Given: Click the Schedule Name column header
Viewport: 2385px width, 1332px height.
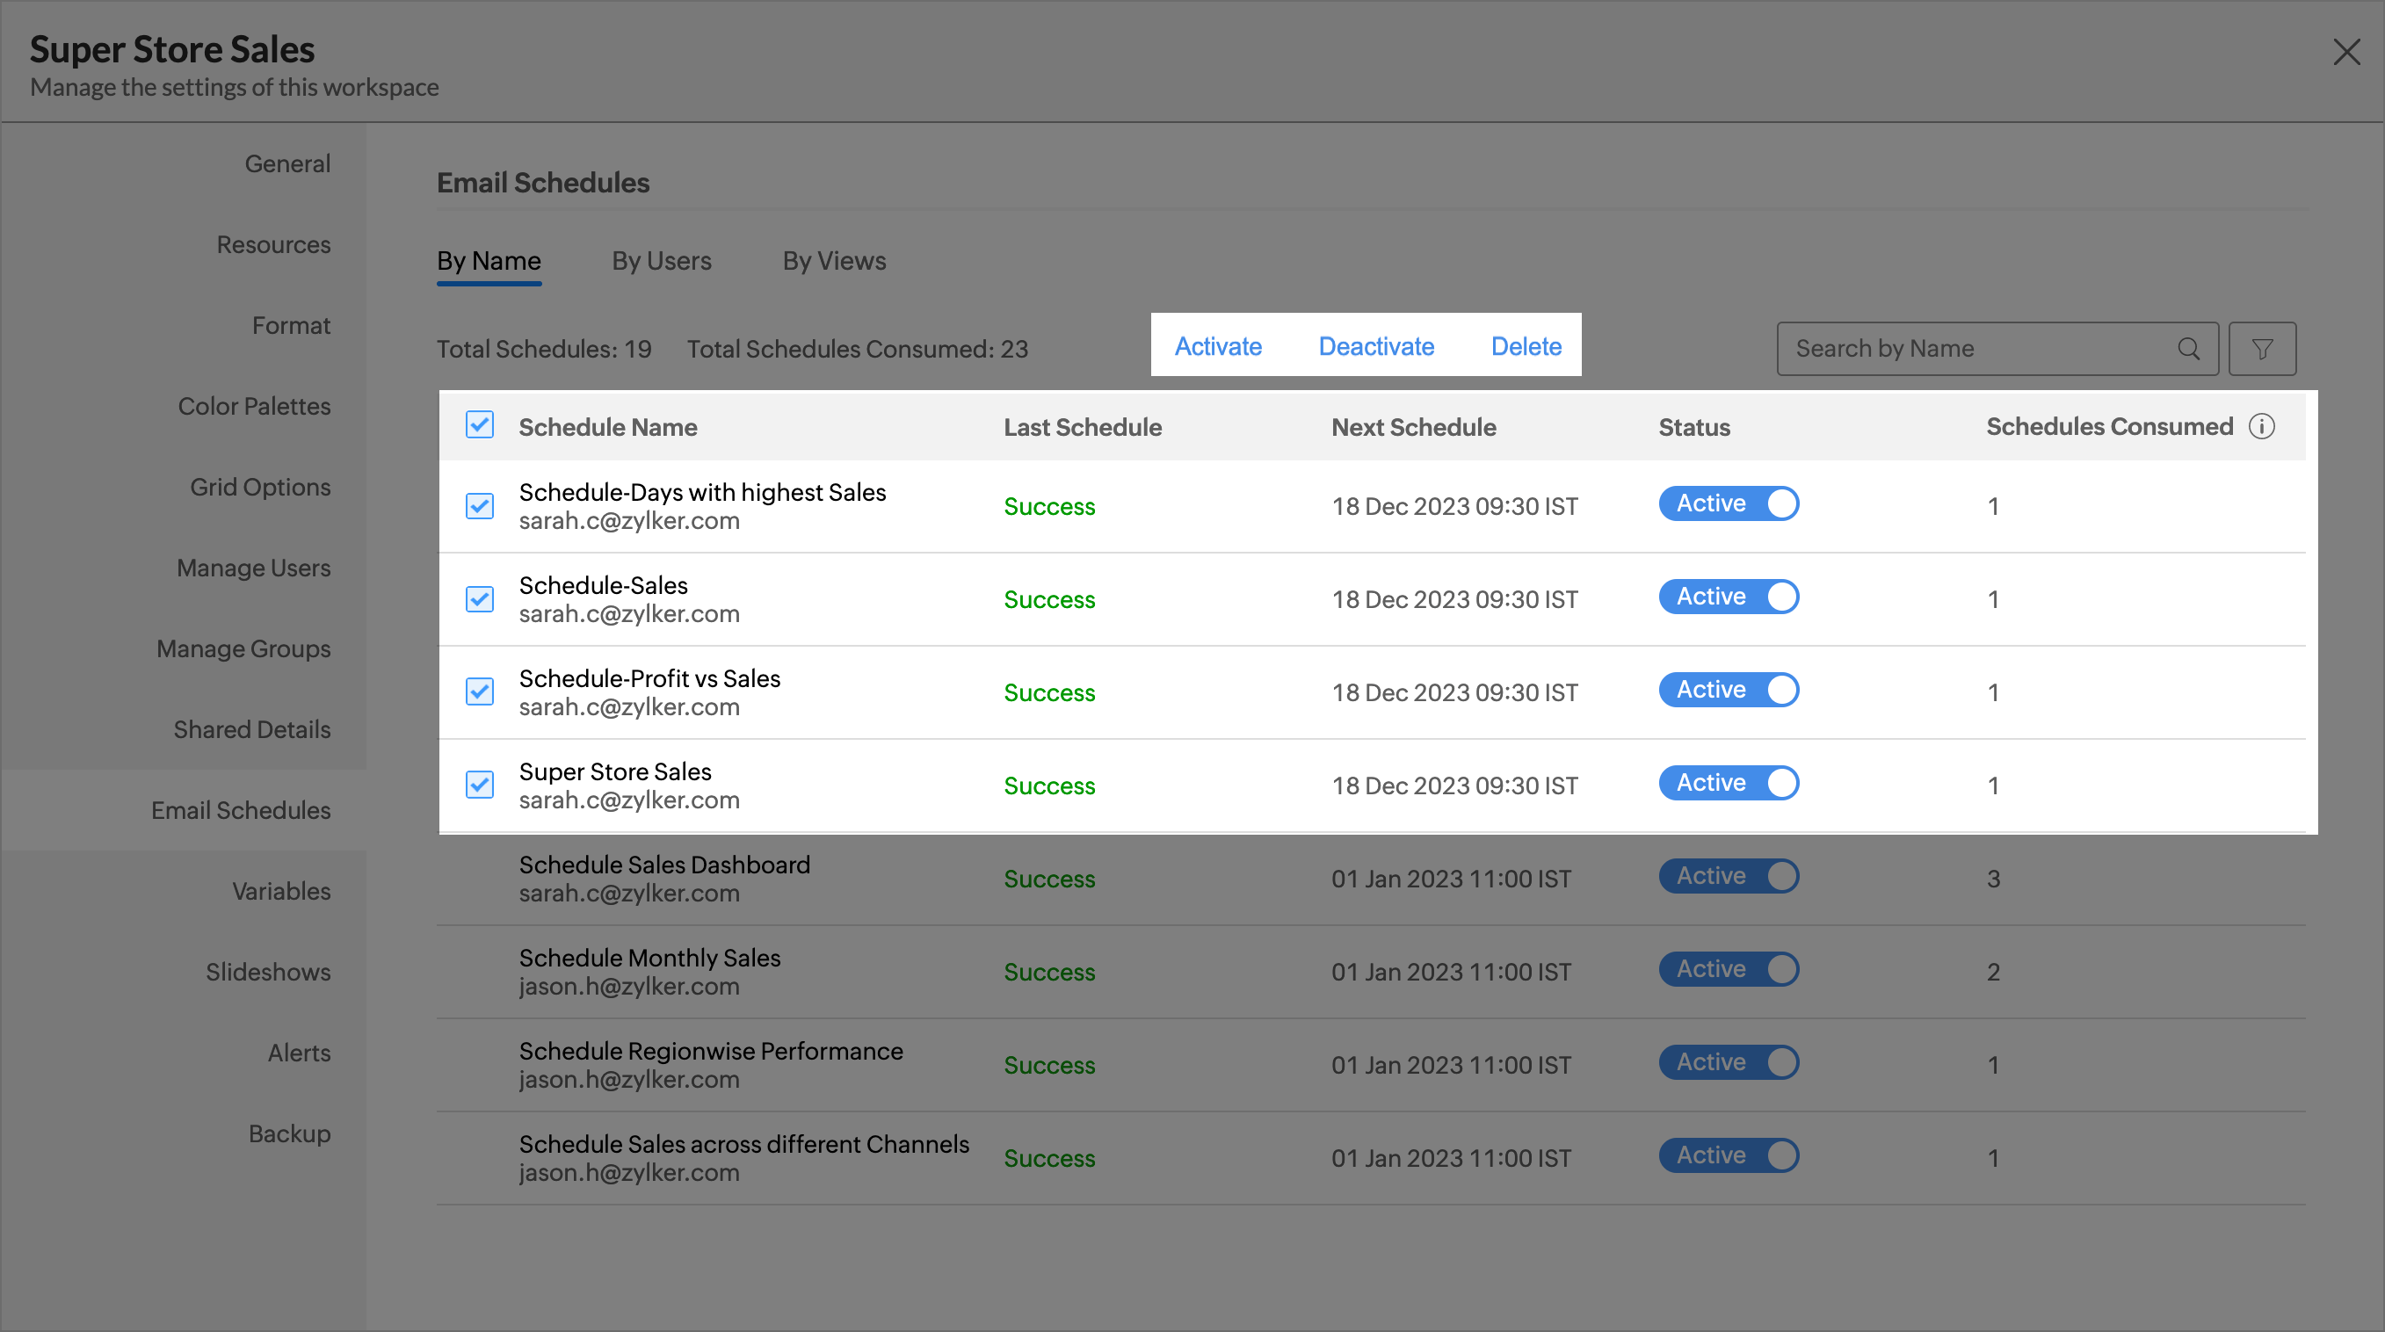Looking at the screenshot, I should pyautogui.click(x=607, y=427).
